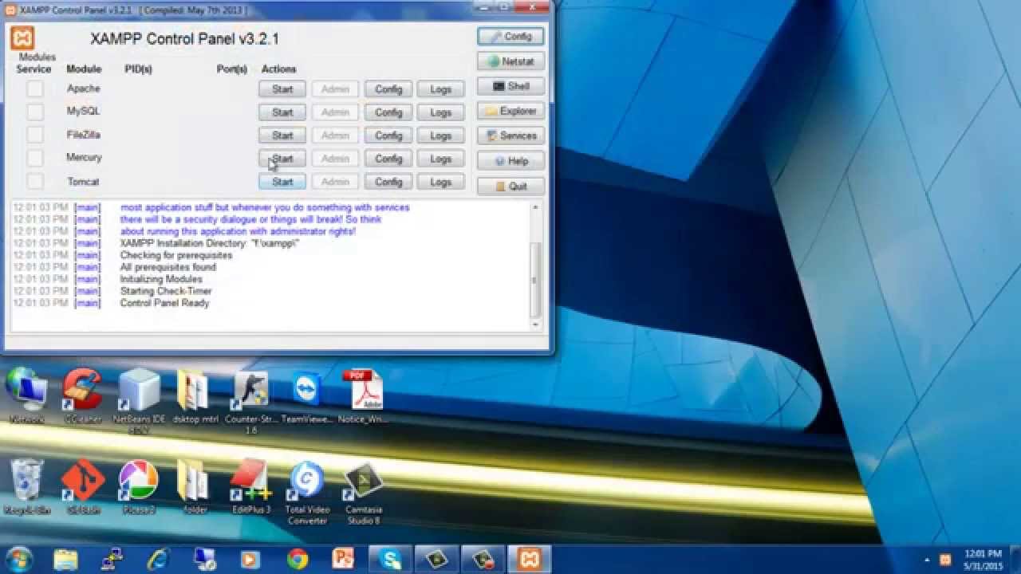Viewport: 1021px width, 574px height.
Task: Open the main Config button at top right
Action: pyautogui.click(x=511, y=37)
